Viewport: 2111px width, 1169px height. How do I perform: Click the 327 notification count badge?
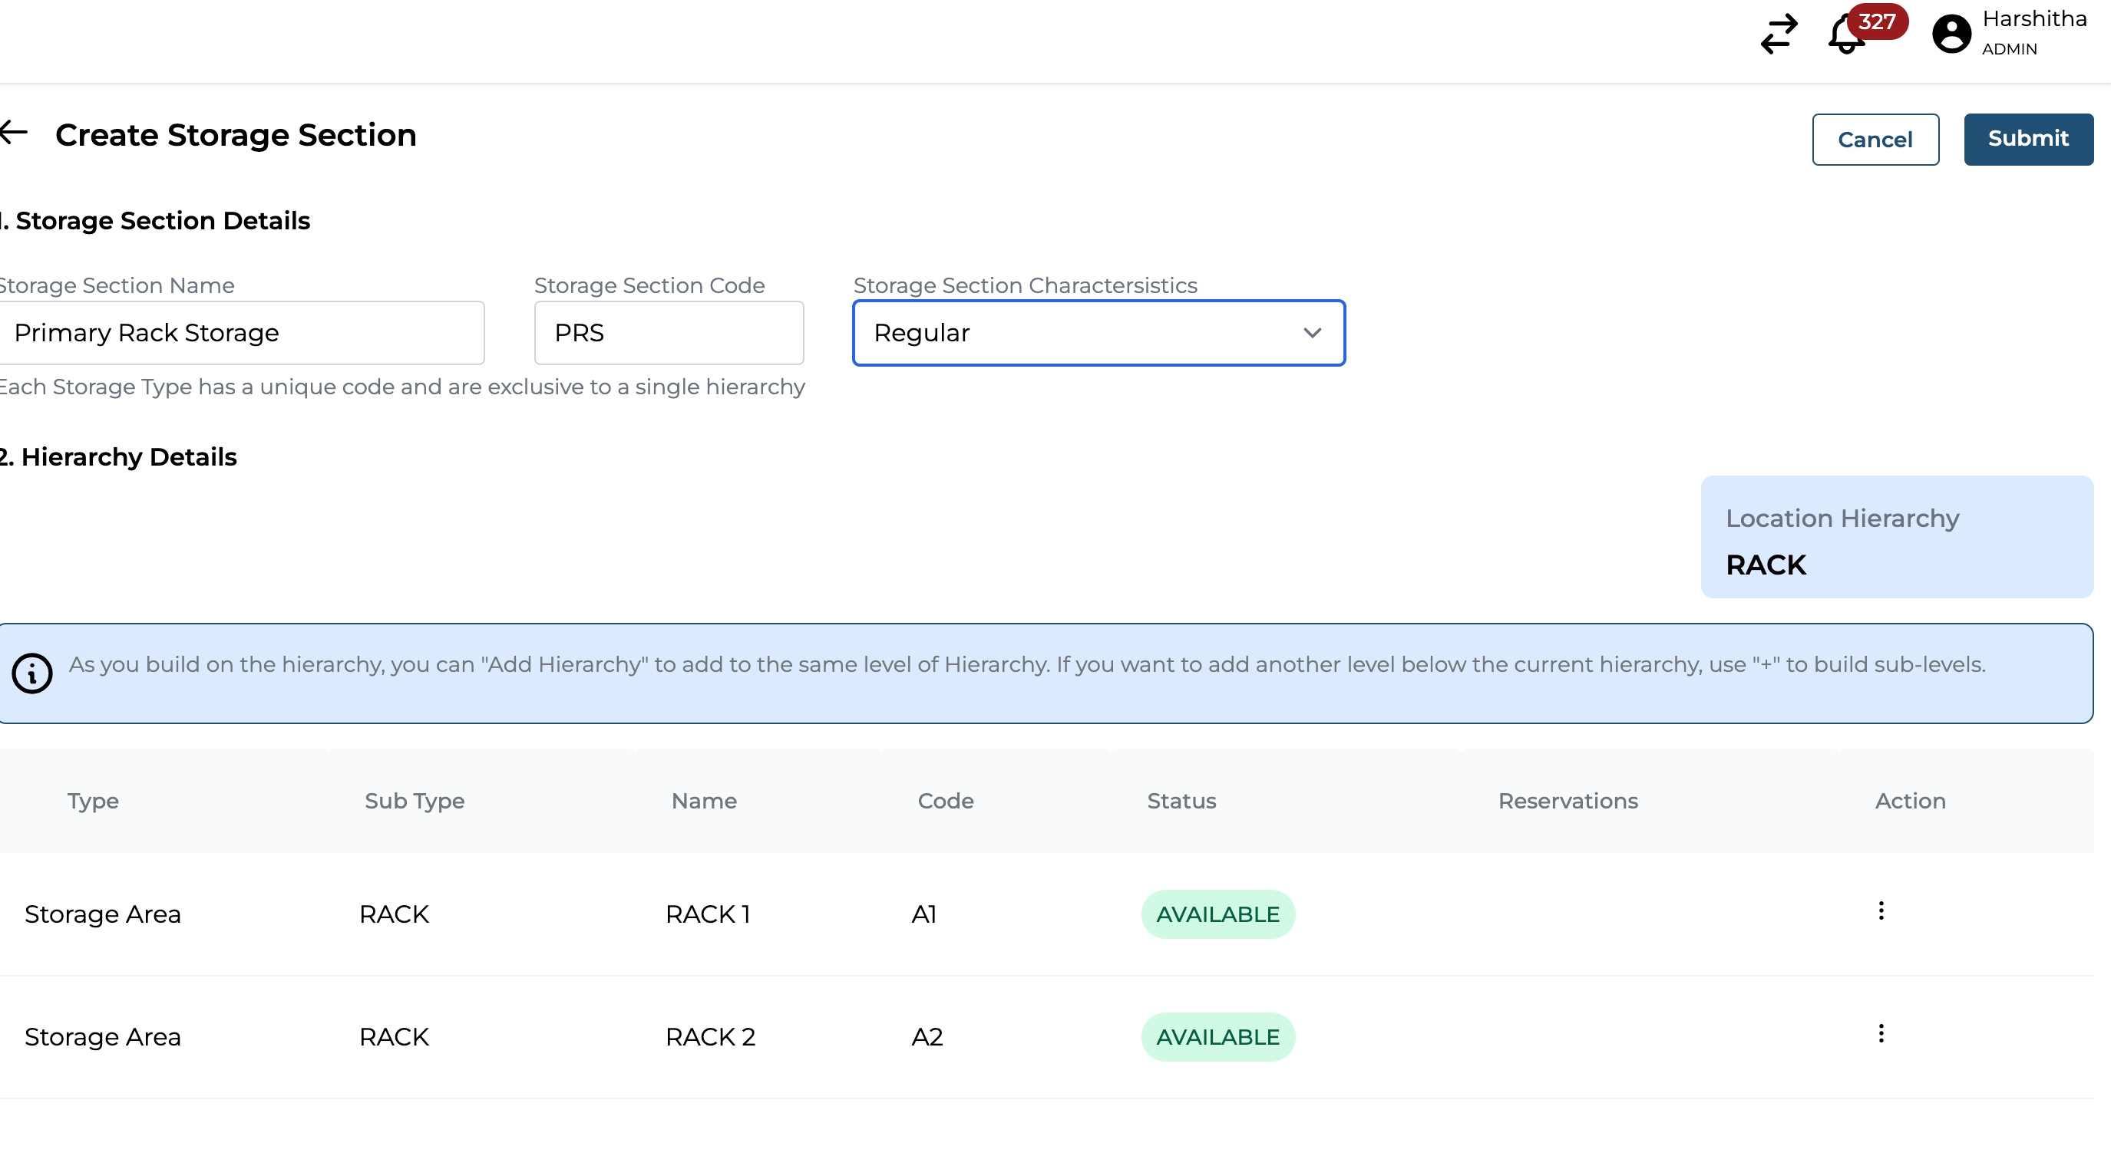[1877, 21]
